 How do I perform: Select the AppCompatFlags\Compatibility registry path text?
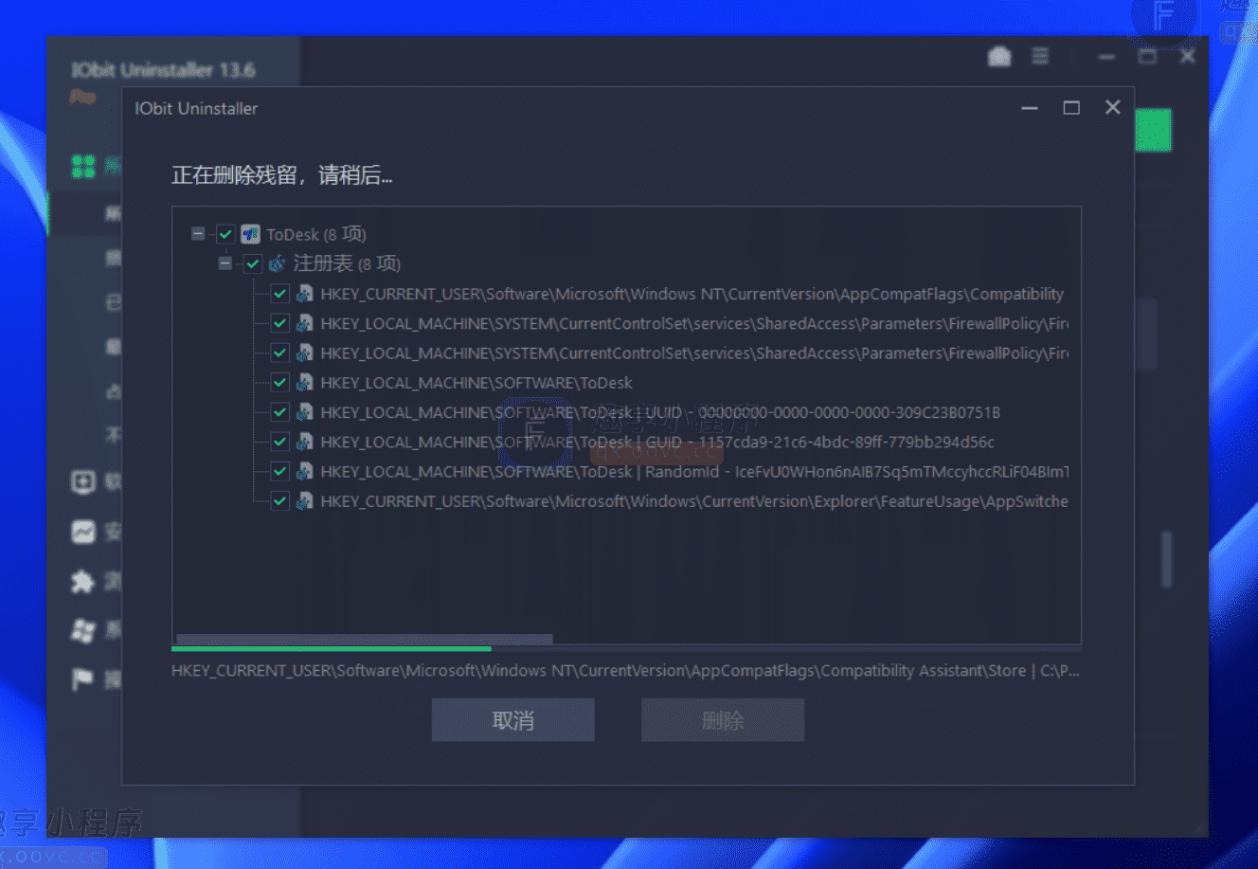[x=692, y=294]
